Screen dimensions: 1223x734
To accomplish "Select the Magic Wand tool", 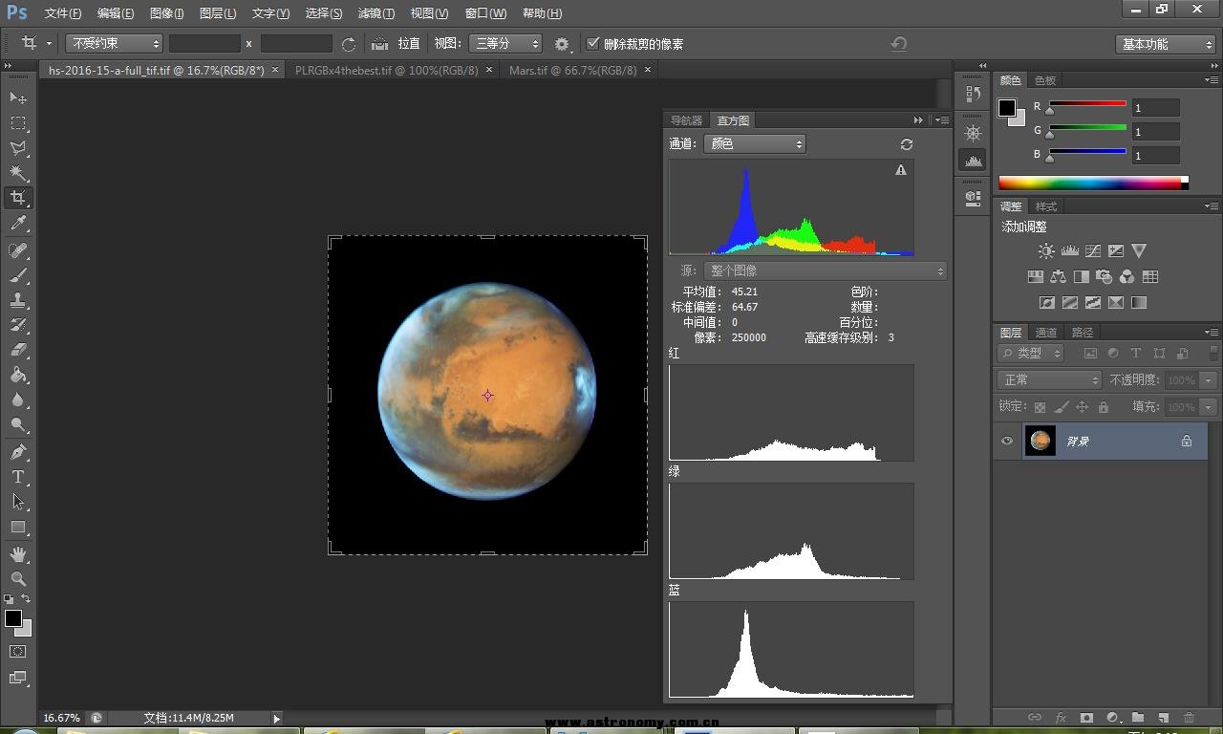I will tap(18, 173).
